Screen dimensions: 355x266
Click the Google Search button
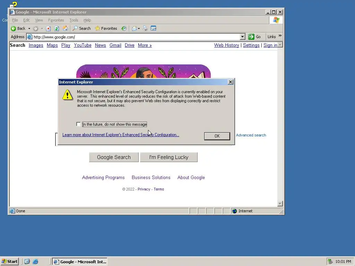[x=114, y=157]
